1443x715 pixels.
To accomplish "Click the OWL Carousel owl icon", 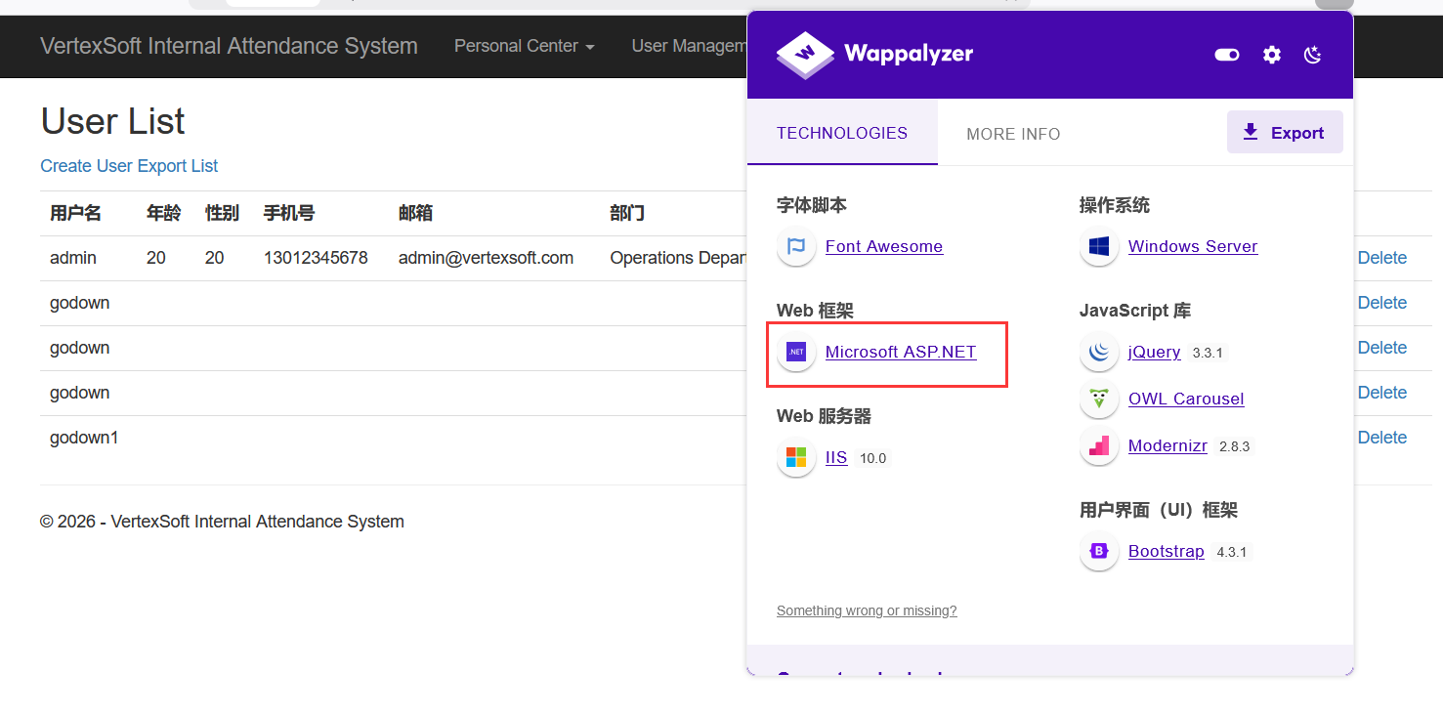I will coord(1099,399).
